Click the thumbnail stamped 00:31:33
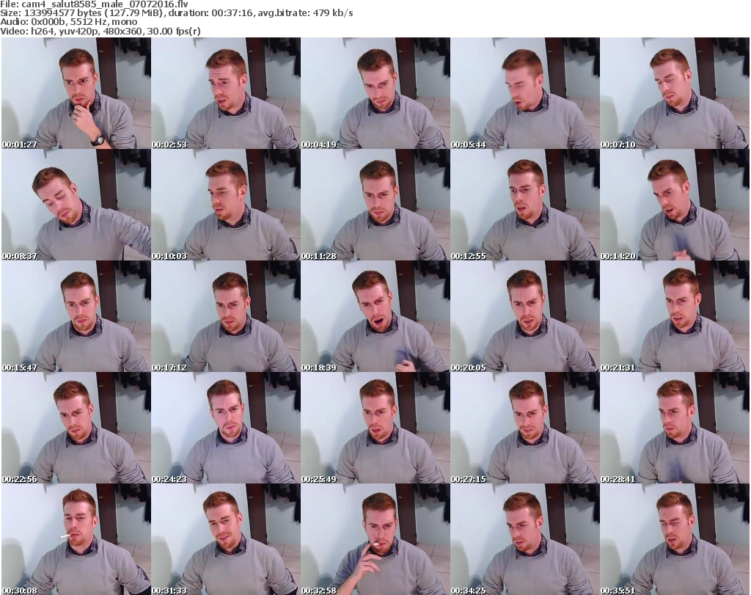751x595 pixels. coord(226,539)
